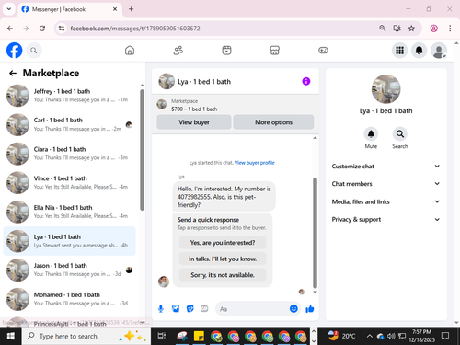The height and width of the screenshot is (345, 460).
Task: Click Lya's profile photo in right panel
Action: tap(385, 89)
